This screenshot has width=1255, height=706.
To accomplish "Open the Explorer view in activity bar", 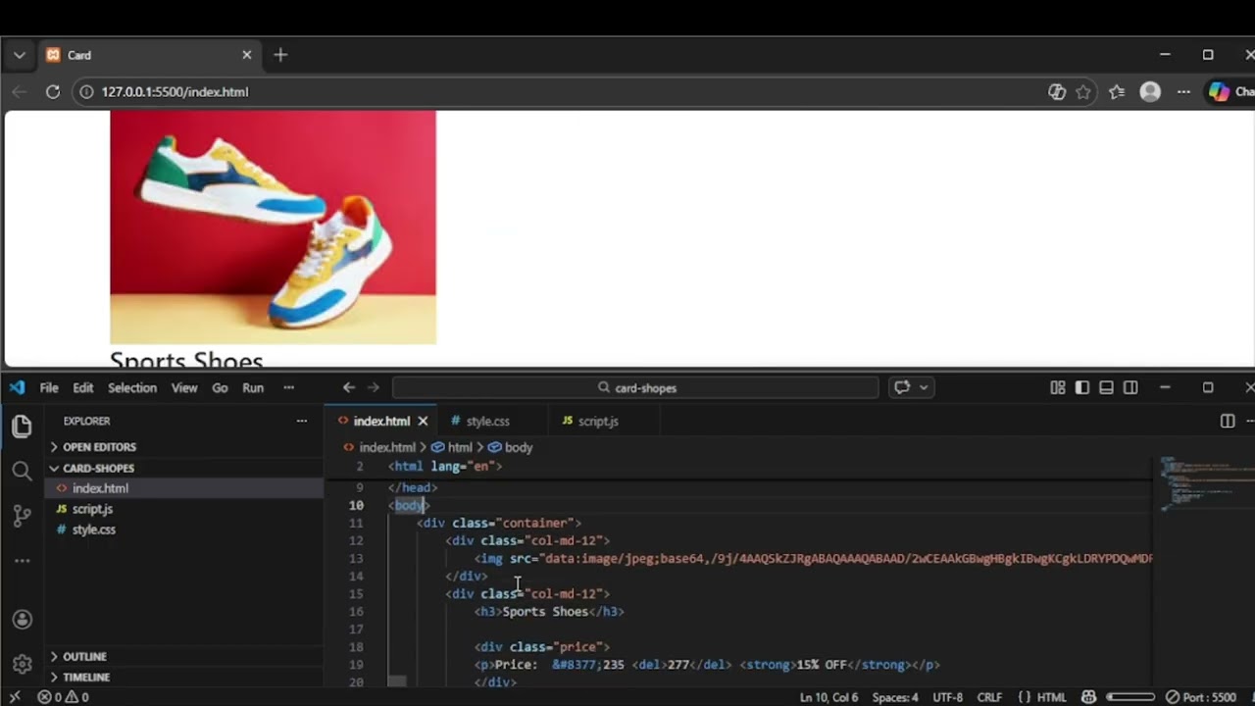I will (x=22, y=427).
